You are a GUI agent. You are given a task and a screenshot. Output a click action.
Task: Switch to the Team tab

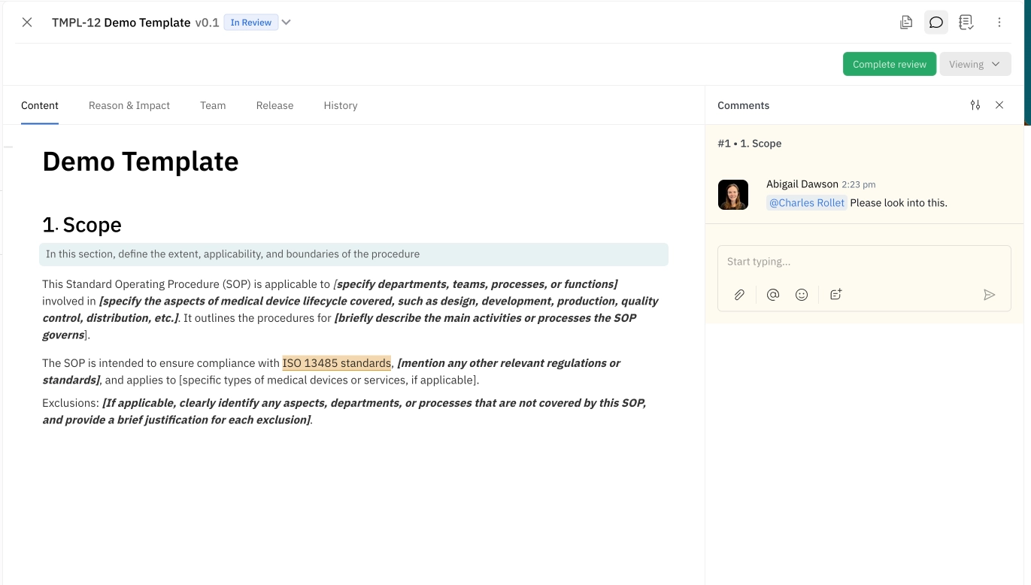tap(213, 105)
